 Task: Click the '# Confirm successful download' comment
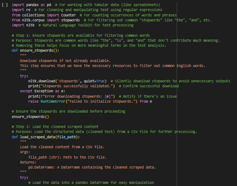[149, 86]
